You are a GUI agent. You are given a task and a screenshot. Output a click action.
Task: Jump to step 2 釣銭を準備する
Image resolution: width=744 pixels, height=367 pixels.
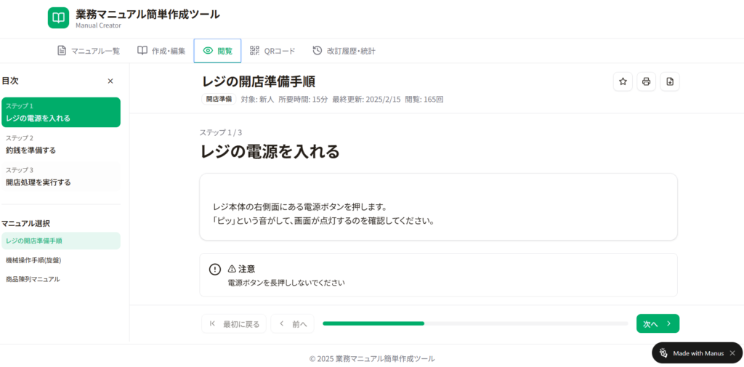point(61,145)
